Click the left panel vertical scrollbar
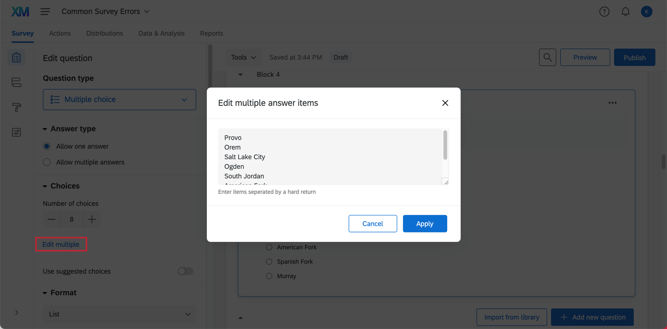This screenshot has width=667, height=329. click(210, 67)
